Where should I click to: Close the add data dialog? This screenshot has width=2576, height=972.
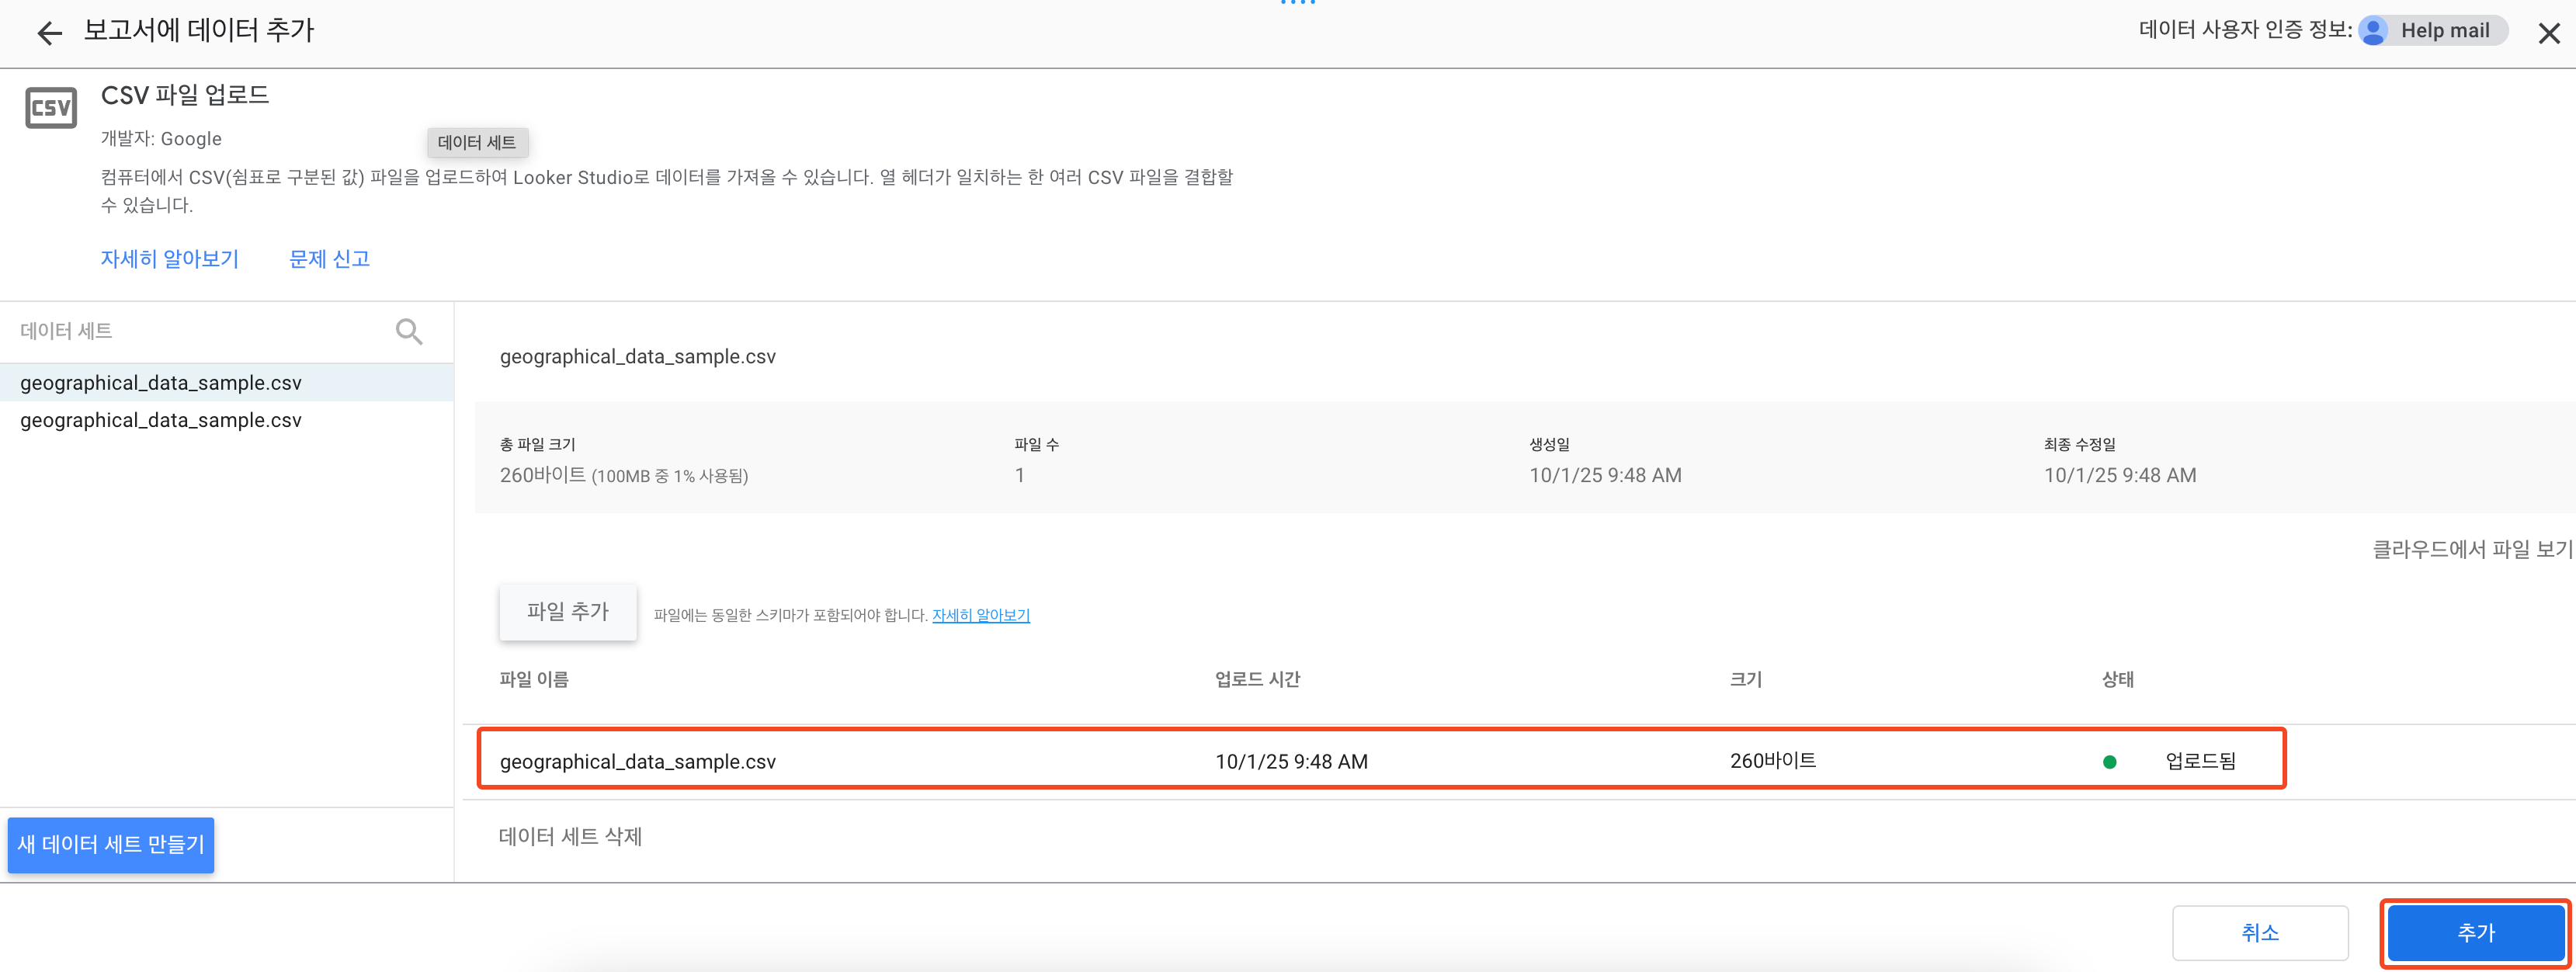coord(2548,33)
